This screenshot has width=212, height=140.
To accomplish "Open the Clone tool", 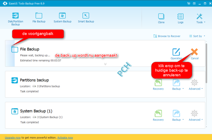I will coord(161,18).
